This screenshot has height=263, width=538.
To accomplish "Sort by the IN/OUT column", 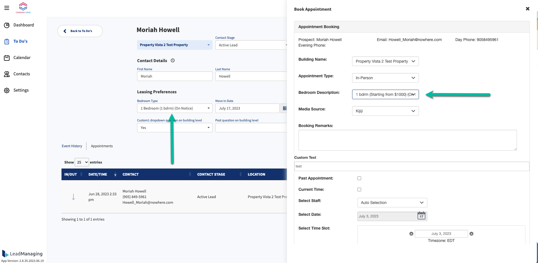I will click(73, 174).
